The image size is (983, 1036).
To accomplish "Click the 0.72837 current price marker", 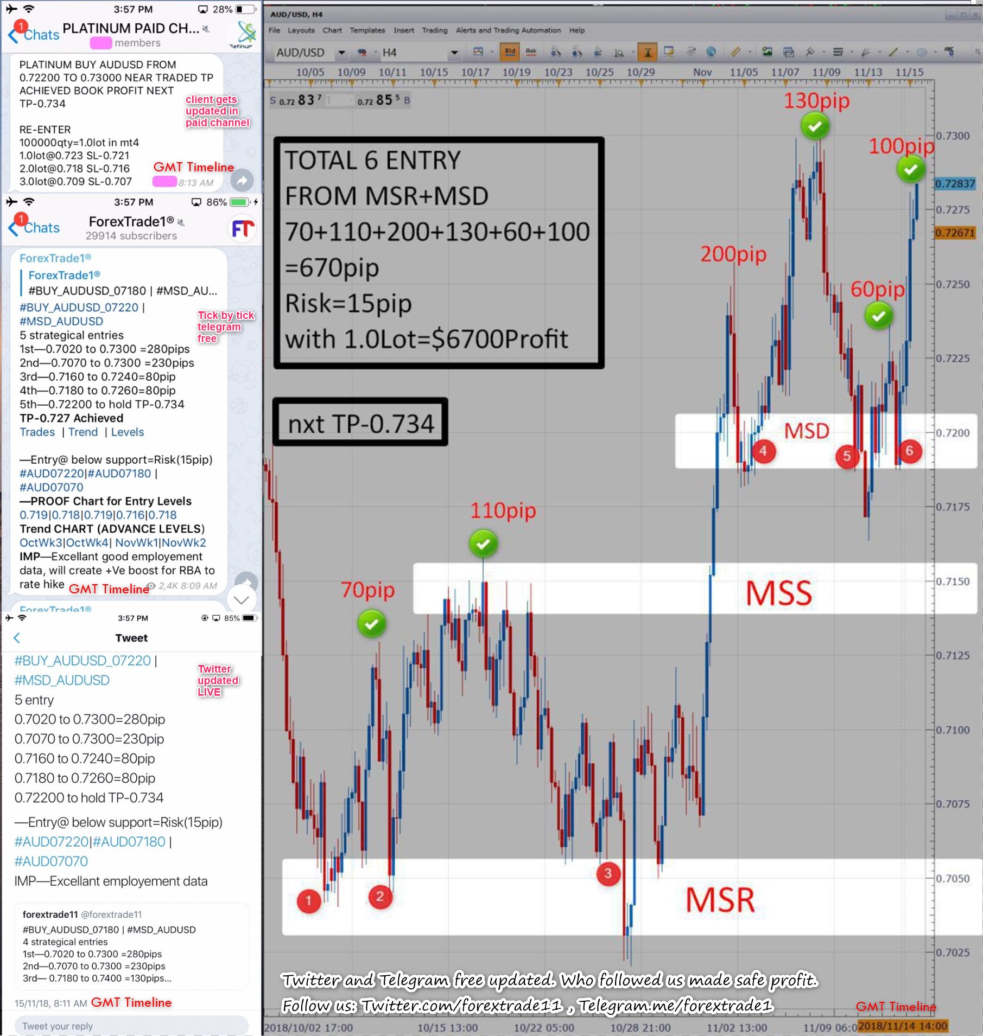I will tap(955, 184).
